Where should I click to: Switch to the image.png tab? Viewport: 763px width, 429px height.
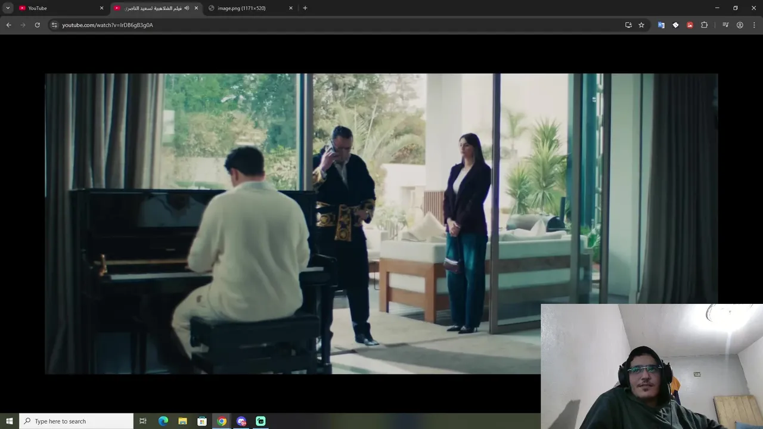pos(250,8)
